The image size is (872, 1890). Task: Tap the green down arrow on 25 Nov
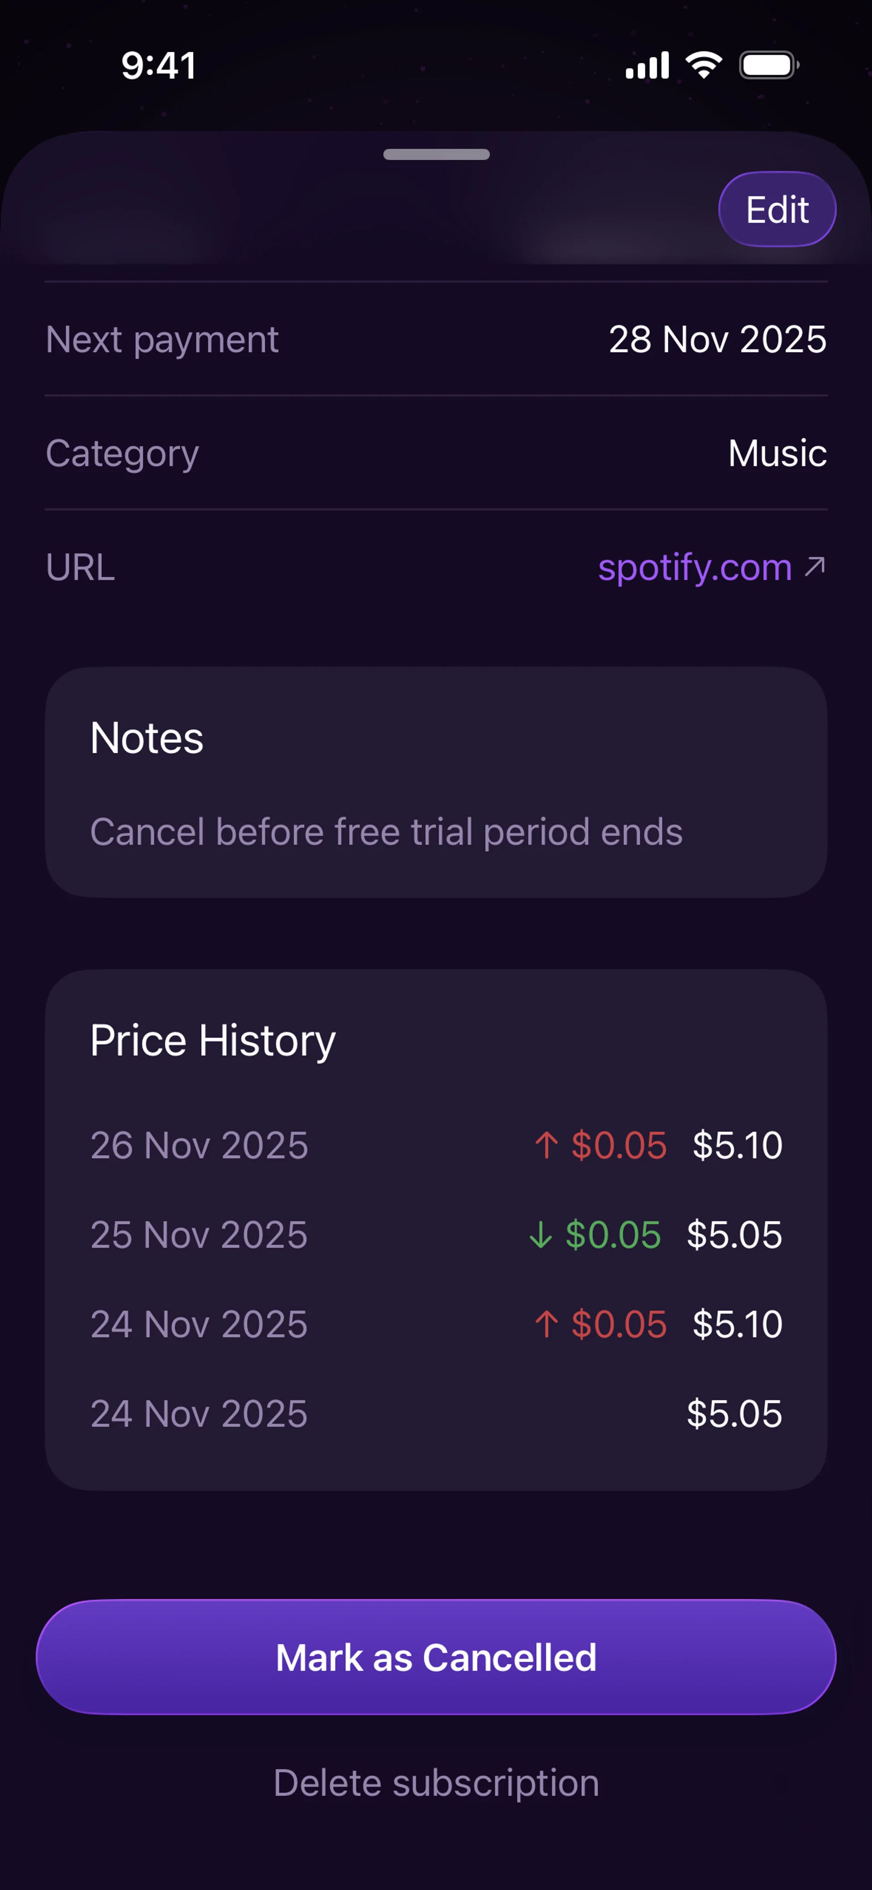[540, 1235]
